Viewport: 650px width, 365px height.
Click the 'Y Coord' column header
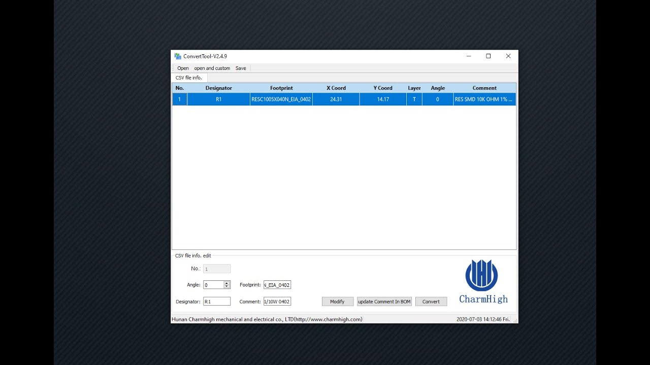point(383,88)
